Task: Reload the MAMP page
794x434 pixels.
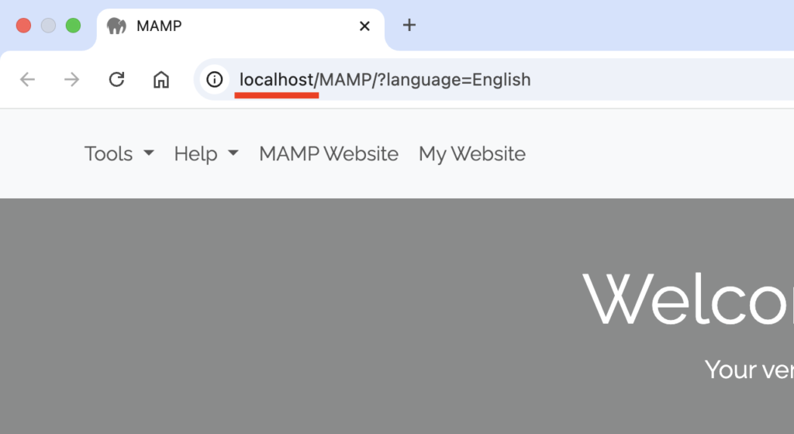Action: point(116,79)
